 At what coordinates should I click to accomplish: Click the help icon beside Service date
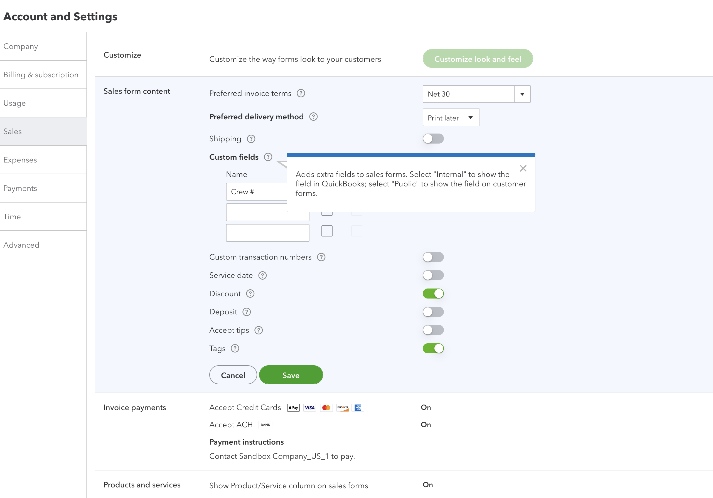(x=262, y=275)
